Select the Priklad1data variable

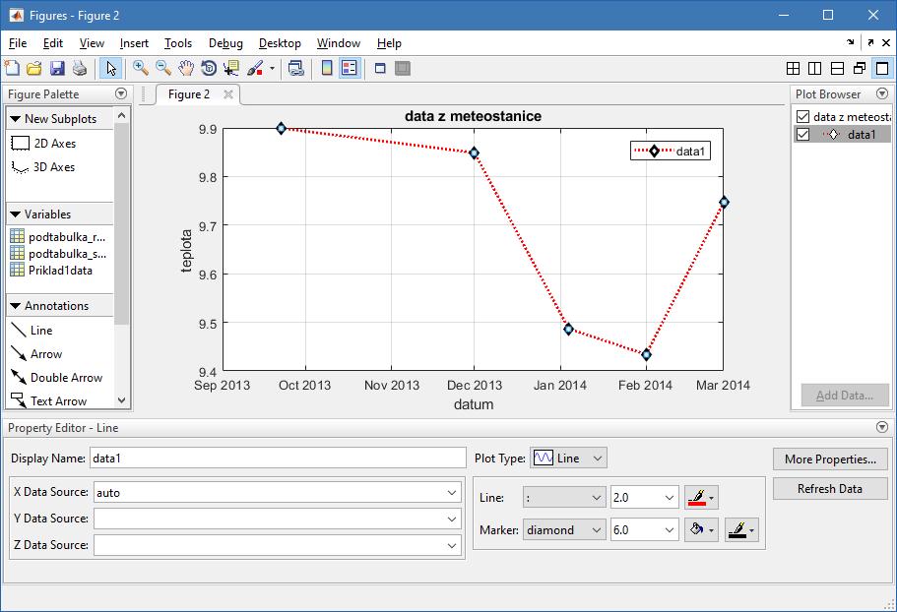tap(51, 271)
